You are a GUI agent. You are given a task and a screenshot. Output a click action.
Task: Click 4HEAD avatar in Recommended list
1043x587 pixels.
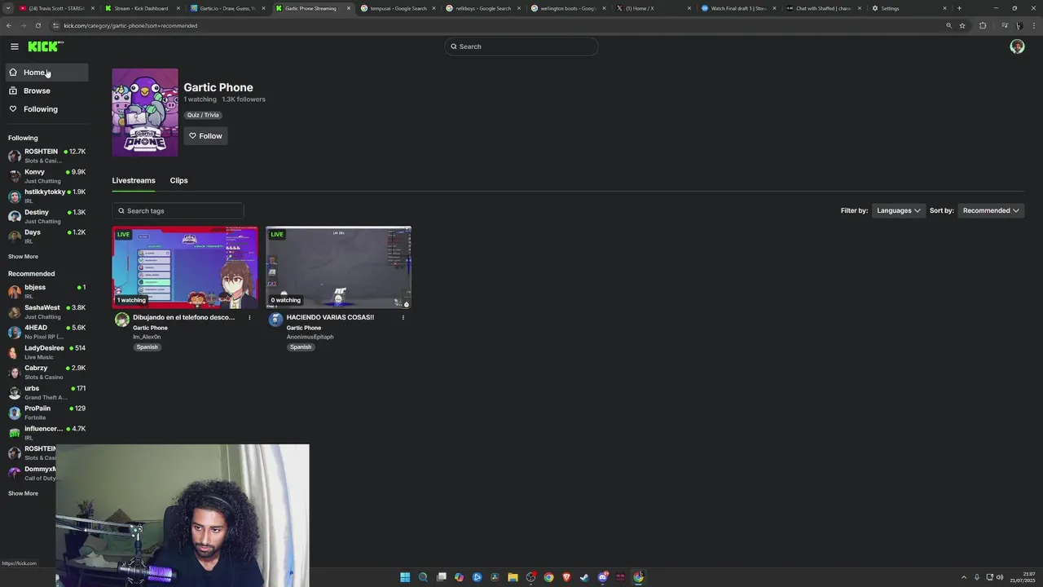point(15,332)
